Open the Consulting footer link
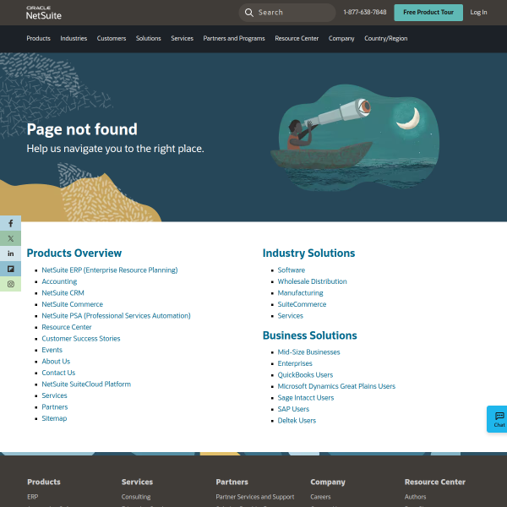Screen dimensions: 507x507 click(x=136, y=497)
